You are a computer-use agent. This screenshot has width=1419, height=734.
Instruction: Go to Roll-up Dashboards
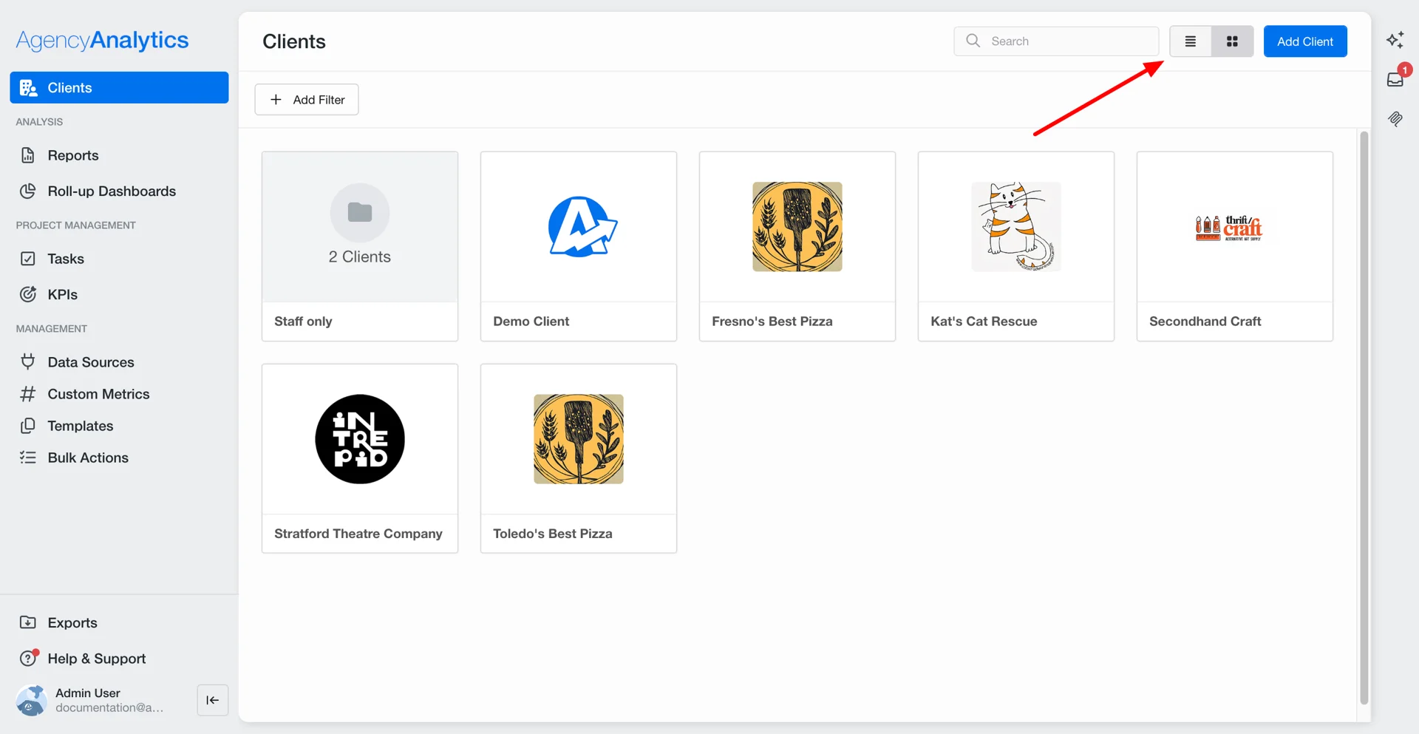119,191
